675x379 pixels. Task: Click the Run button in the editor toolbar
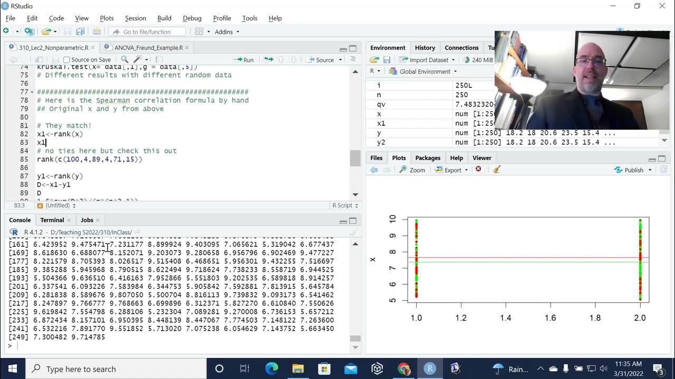(x=244, y=59)
